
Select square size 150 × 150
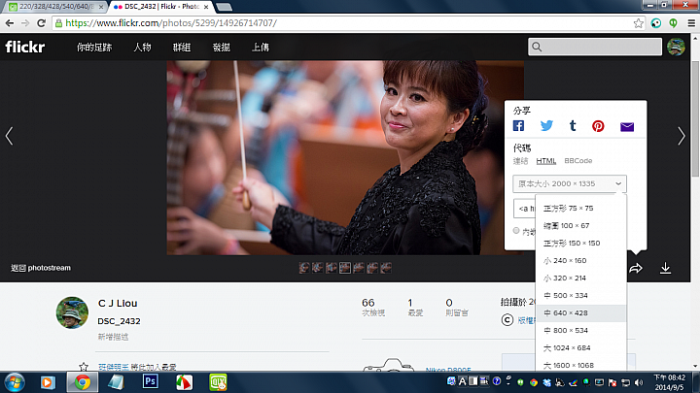[x=580, y=243]
